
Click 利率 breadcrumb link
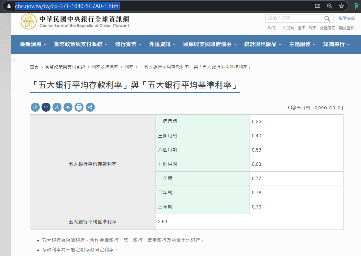pyautogui.click(x=129, y=67)
